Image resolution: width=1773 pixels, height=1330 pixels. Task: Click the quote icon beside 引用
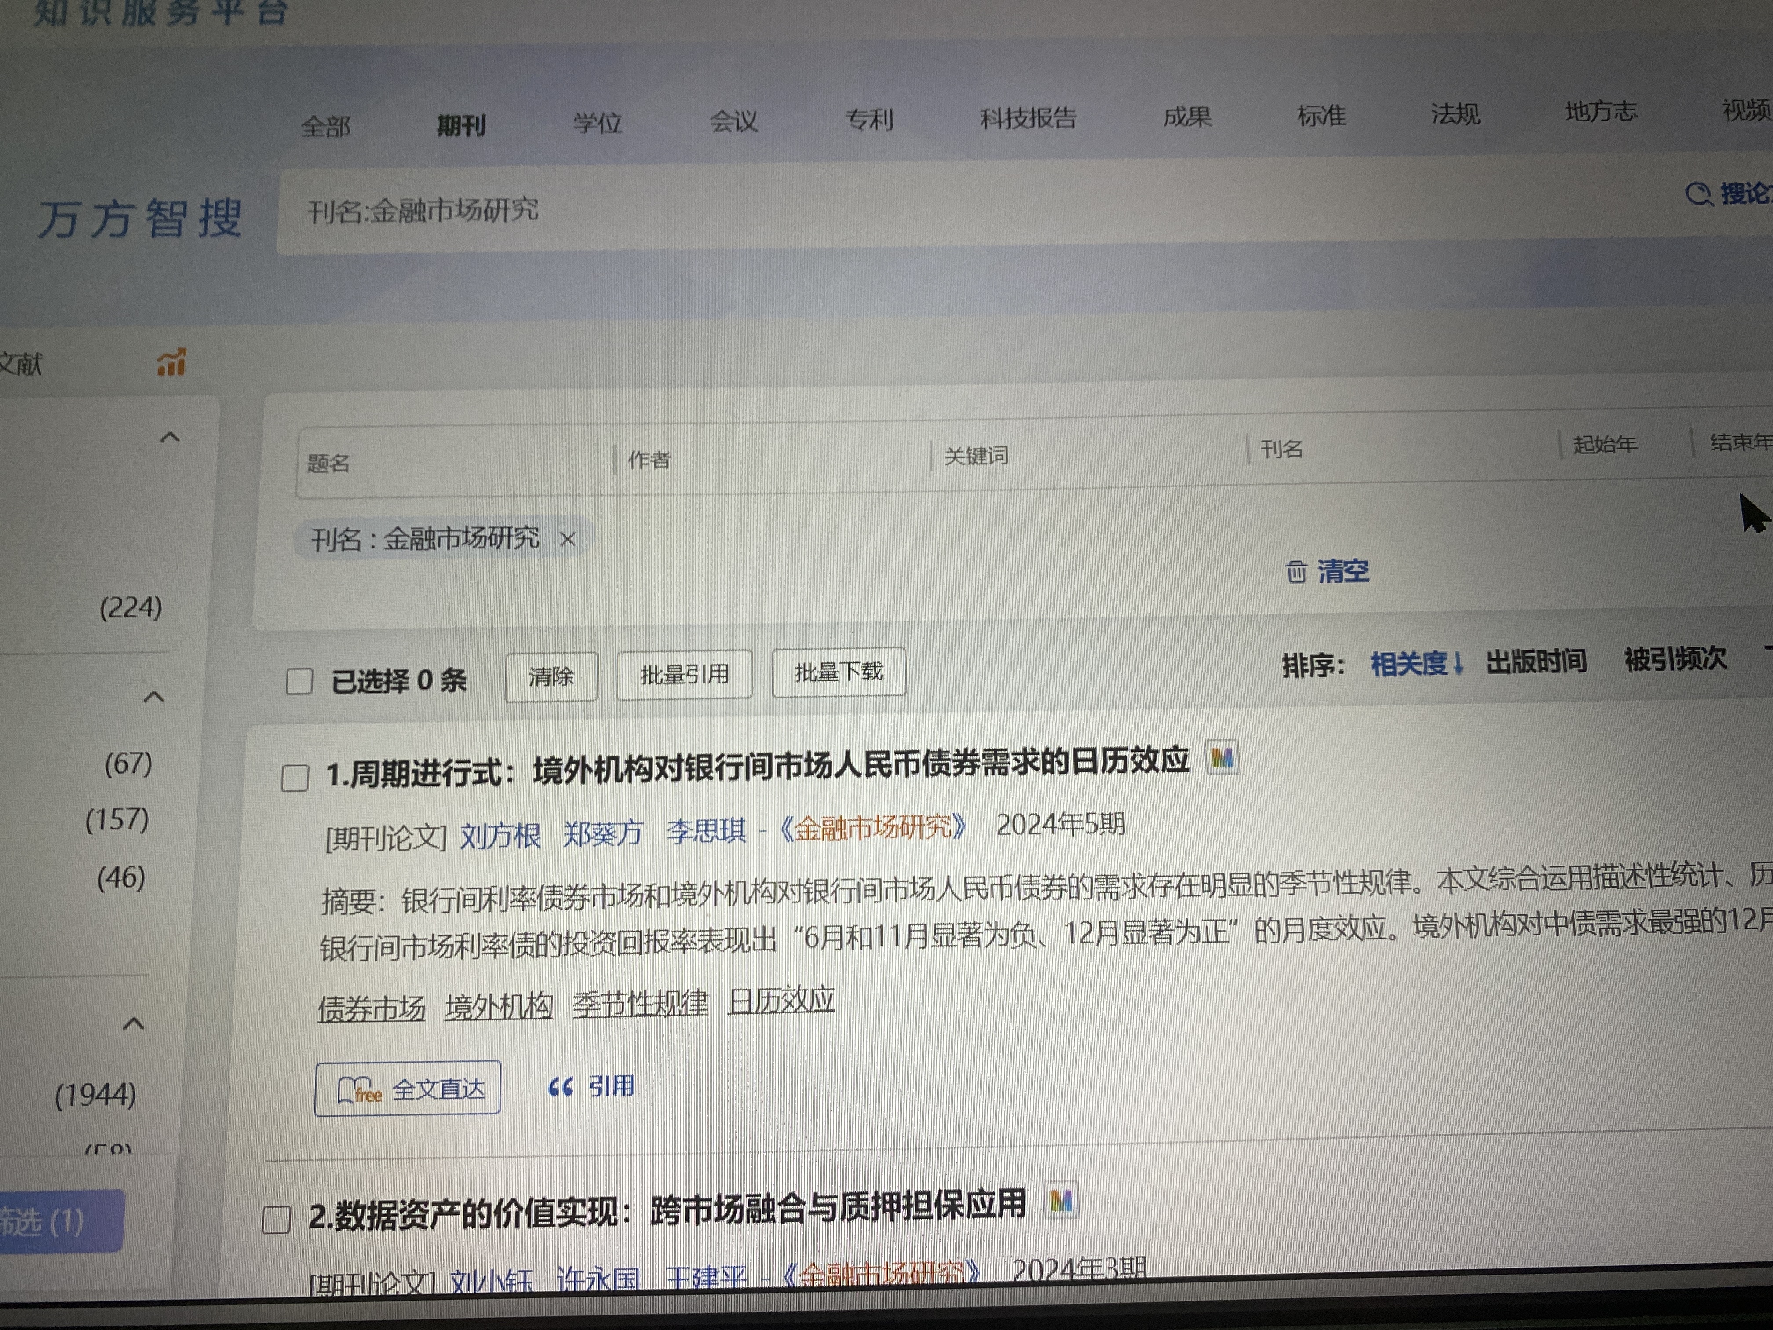(560, 1087)
